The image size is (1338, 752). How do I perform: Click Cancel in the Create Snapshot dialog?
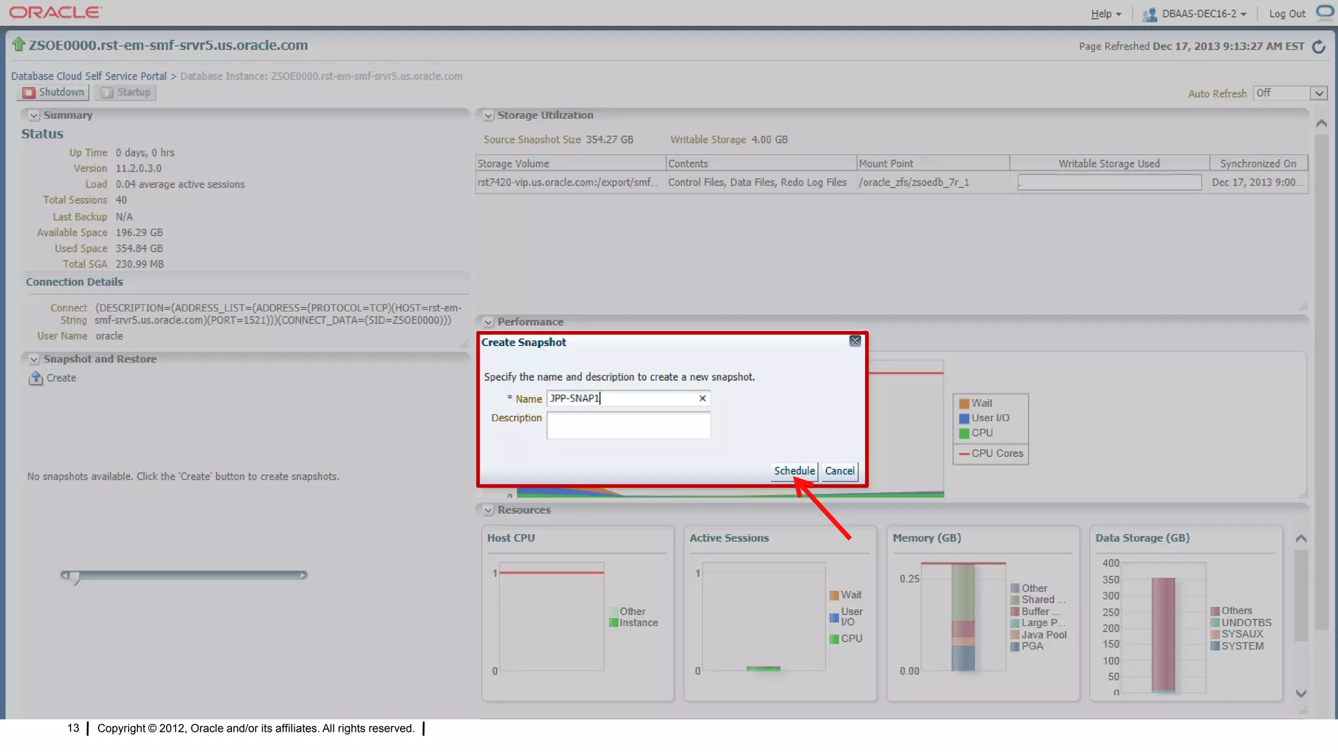point(840,471)
